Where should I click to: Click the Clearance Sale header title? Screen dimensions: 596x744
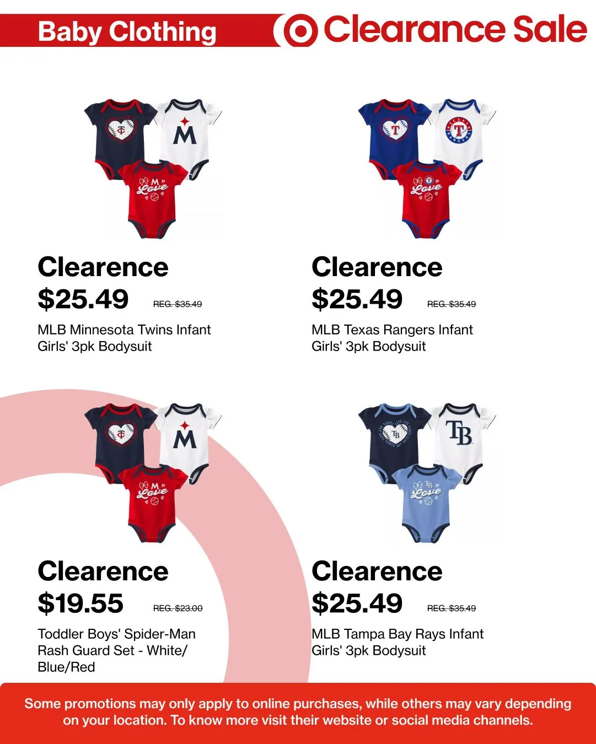pyautogui.click(x=455, y=30)
